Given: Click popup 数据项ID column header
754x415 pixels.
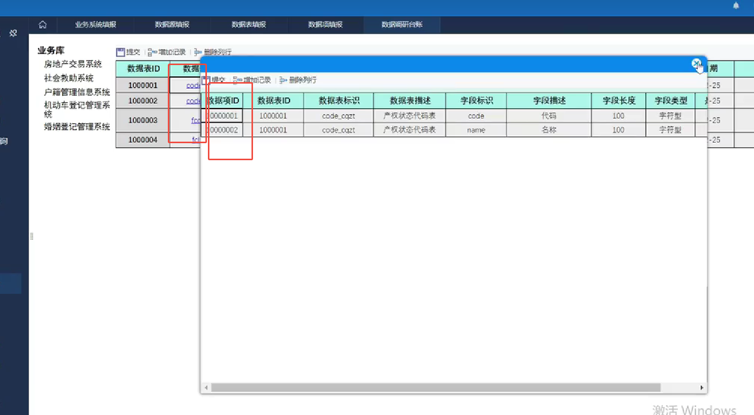Looking at the screenshot, I should click(222, 101).
